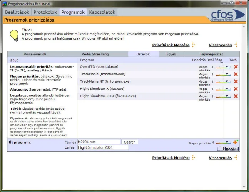Remove Flight Simulator X (fsx.exe) from list
249x192 pixels.
pos(236,89)
